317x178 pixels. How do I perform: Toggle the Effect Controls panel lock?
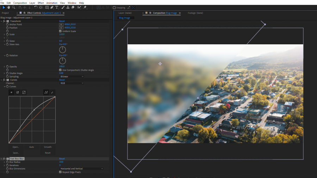24,13
